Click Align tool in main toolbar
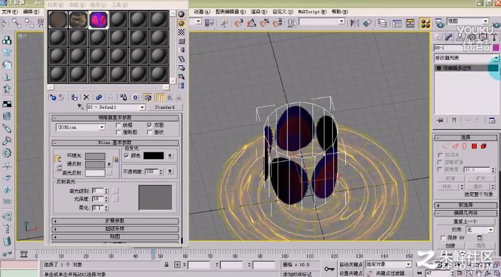The width and height of the screenshot is (501, 277). coord(368,23)
